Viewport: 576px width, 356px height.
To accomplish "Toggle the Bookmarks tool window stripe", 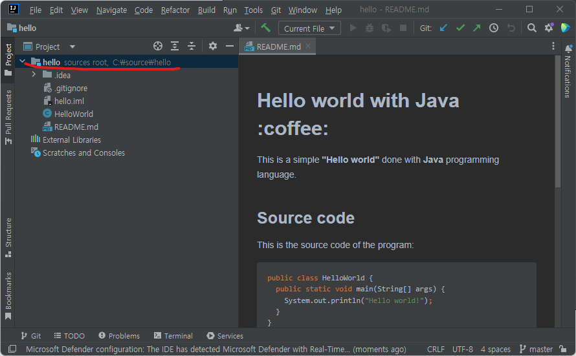I will [8, 295].
